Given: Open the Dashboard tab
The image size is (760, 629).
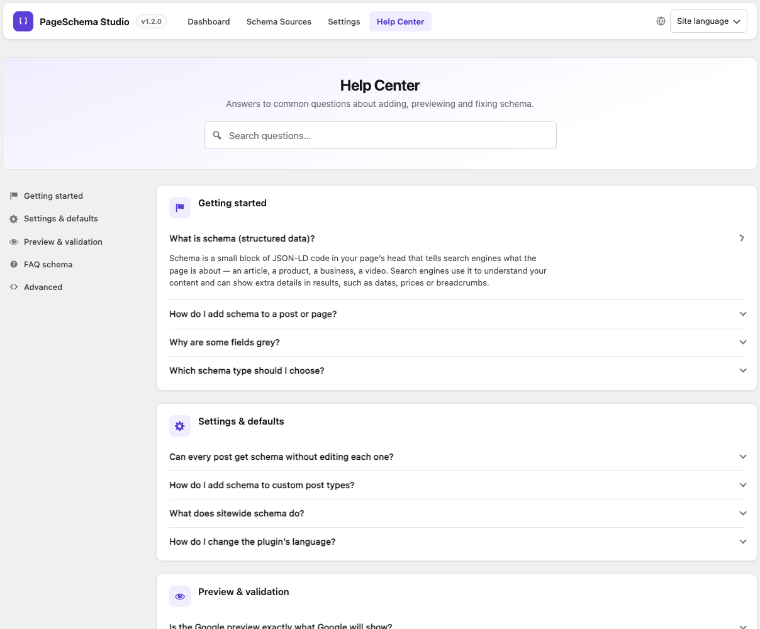Looking at the screenshot, I should tap(209, 21).
